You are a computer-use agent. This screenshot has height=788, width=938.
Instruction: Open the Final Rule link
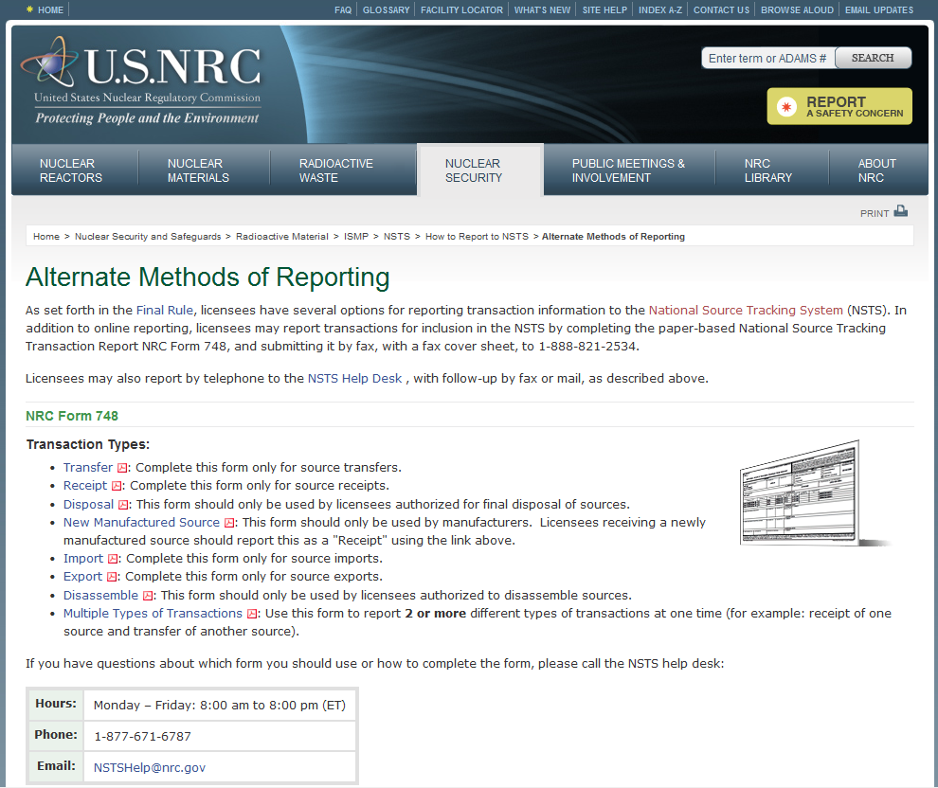pos(166,310)
